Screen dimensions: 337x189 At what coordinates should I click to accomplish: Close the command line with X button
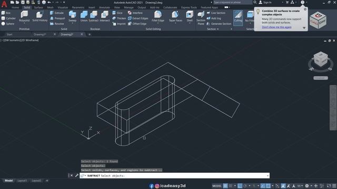tap(72, 175)
